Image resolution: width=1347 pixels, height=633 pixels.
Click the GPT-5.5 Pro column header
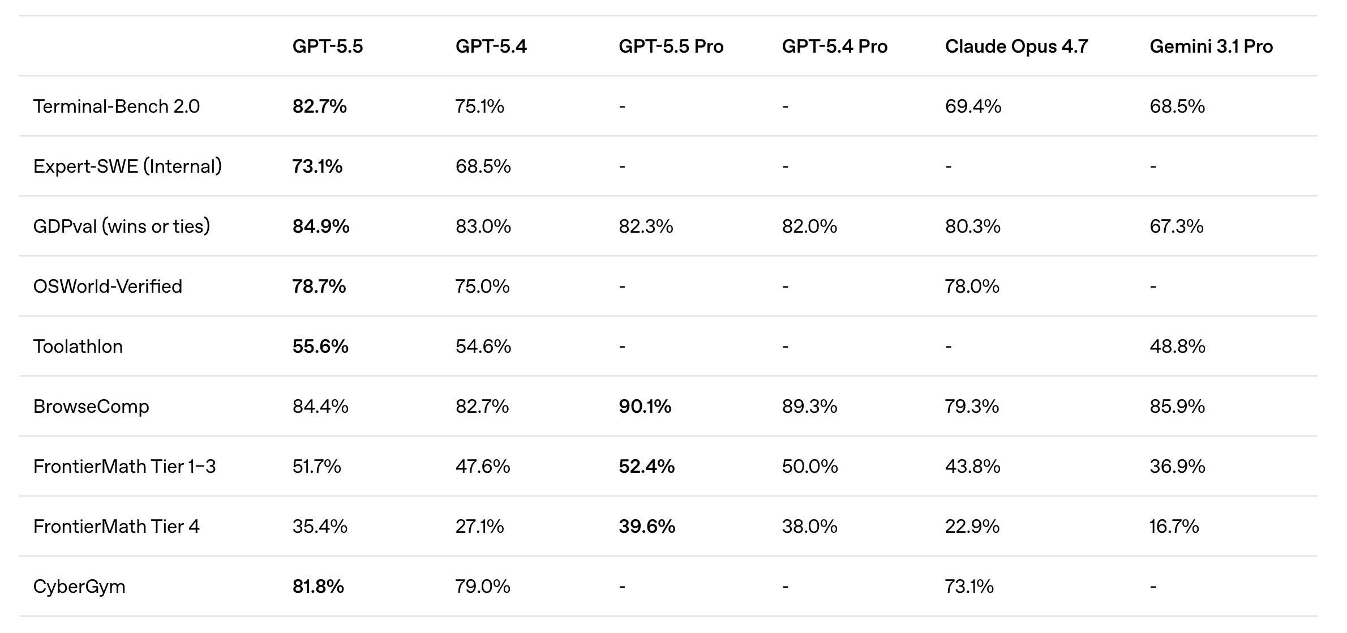(x=671, y=46)
